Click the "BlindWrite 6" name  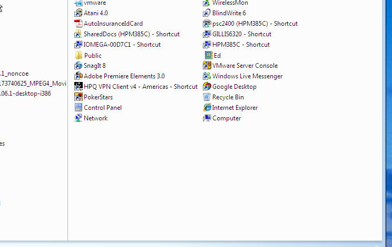point(229,13)
